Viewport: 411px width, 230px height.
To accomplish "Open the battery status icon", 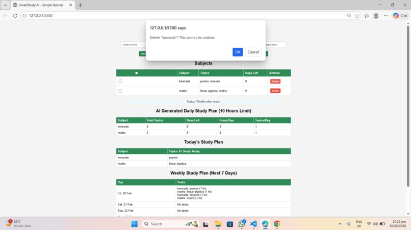I will (x=382, y=224).
